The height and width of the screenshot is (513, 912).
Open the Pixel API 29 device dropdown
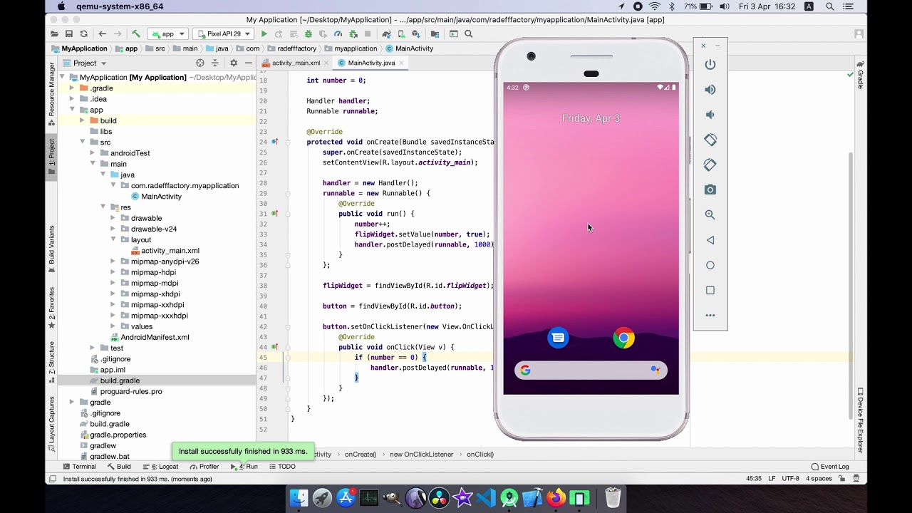click(223, 33)
